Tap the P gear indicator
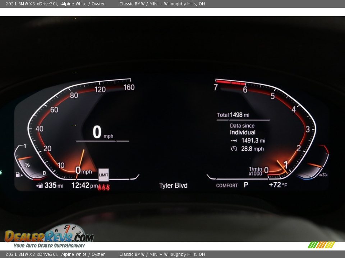 246,185
